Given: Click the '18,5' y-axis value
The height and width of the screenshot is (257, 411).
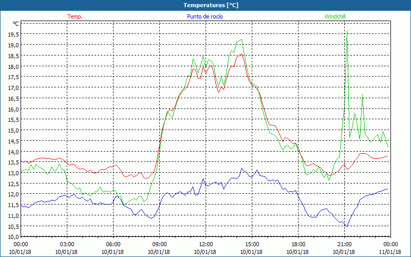Looking at the screenshot, I should coord(14,56).
